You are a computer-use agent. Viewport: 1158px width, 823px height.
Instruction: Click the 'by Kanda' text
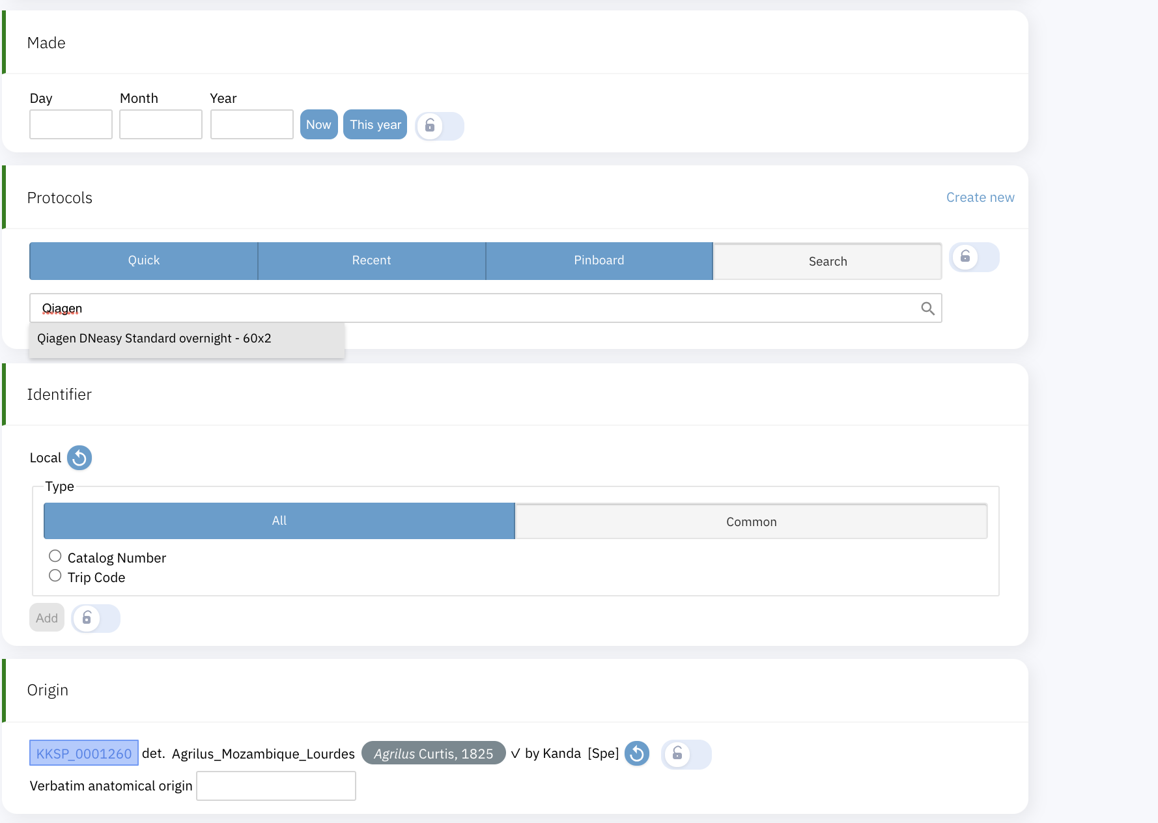[553, 753]
